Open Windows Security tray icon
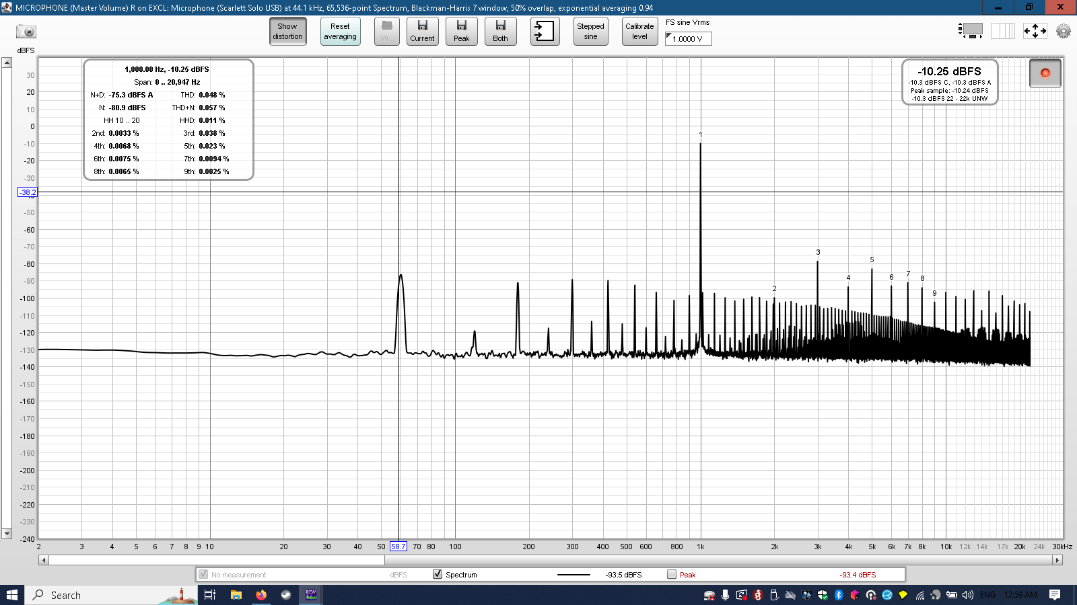Viewport: 1077px width, 605px height. pyautogui.click(x=823, y=595)
